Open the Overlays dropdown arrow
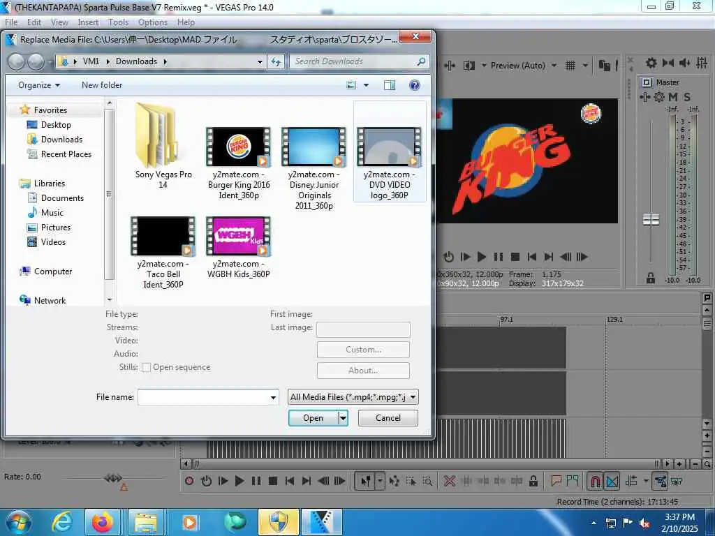This screenshot has width=715, height=536. 586,66
